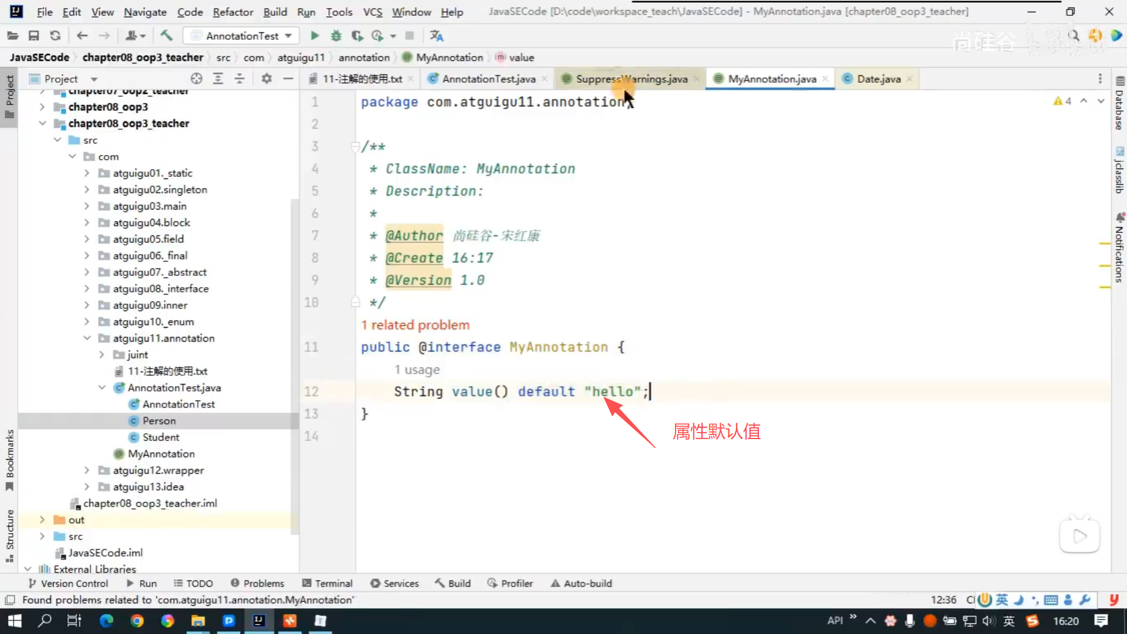This screenshot has height=634, width=1127.
Task: Click the '1 related problem' hint
Action: tap(415, 325)
